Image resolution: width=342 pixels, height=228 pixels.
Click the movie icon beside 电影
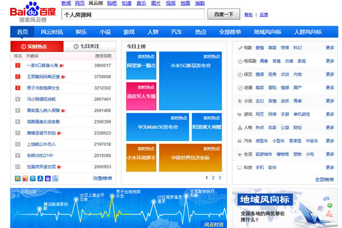[x=240, y=48]
